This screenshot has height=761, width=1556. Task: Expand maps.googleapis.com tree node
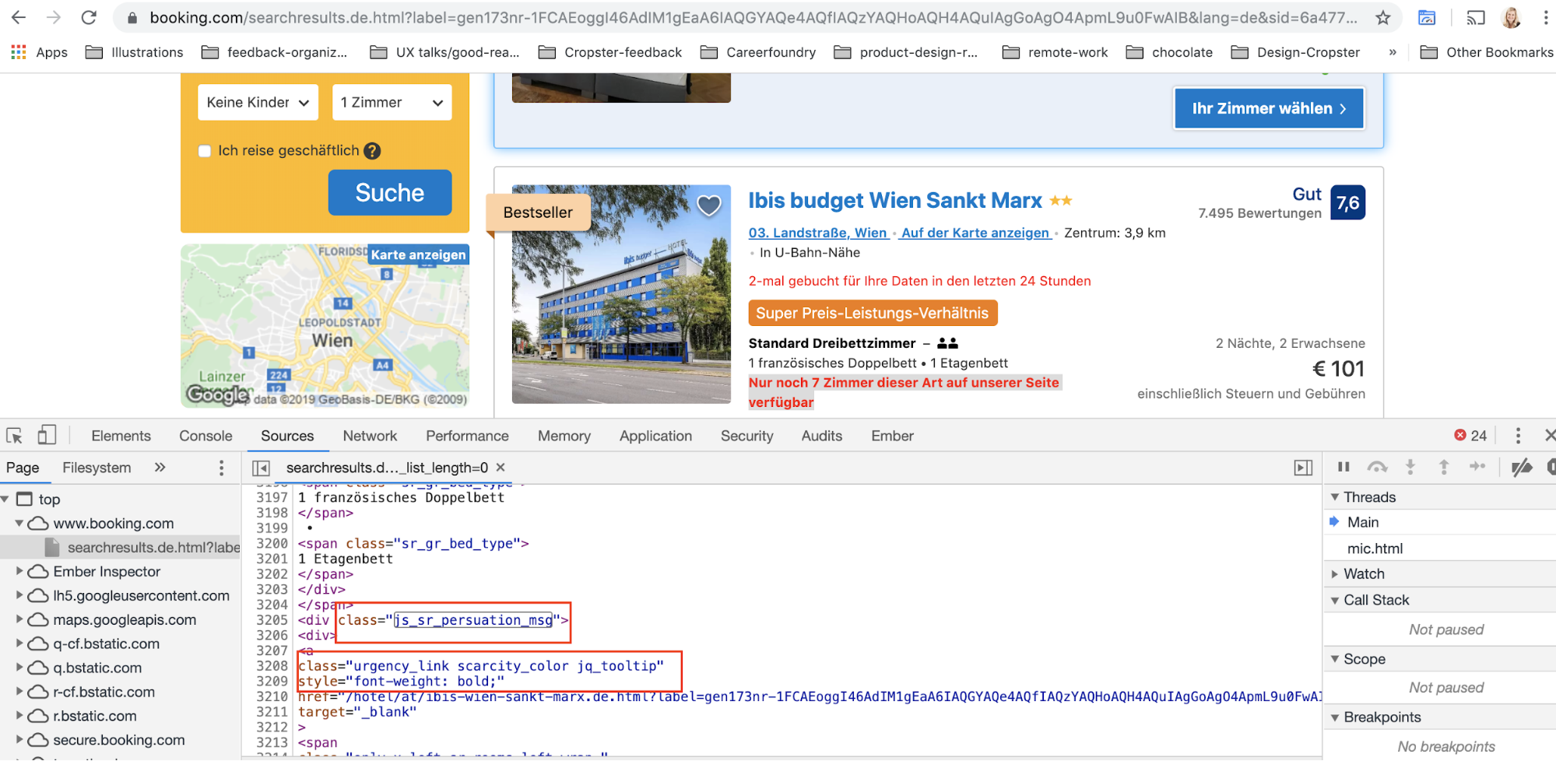pos(19,619)
